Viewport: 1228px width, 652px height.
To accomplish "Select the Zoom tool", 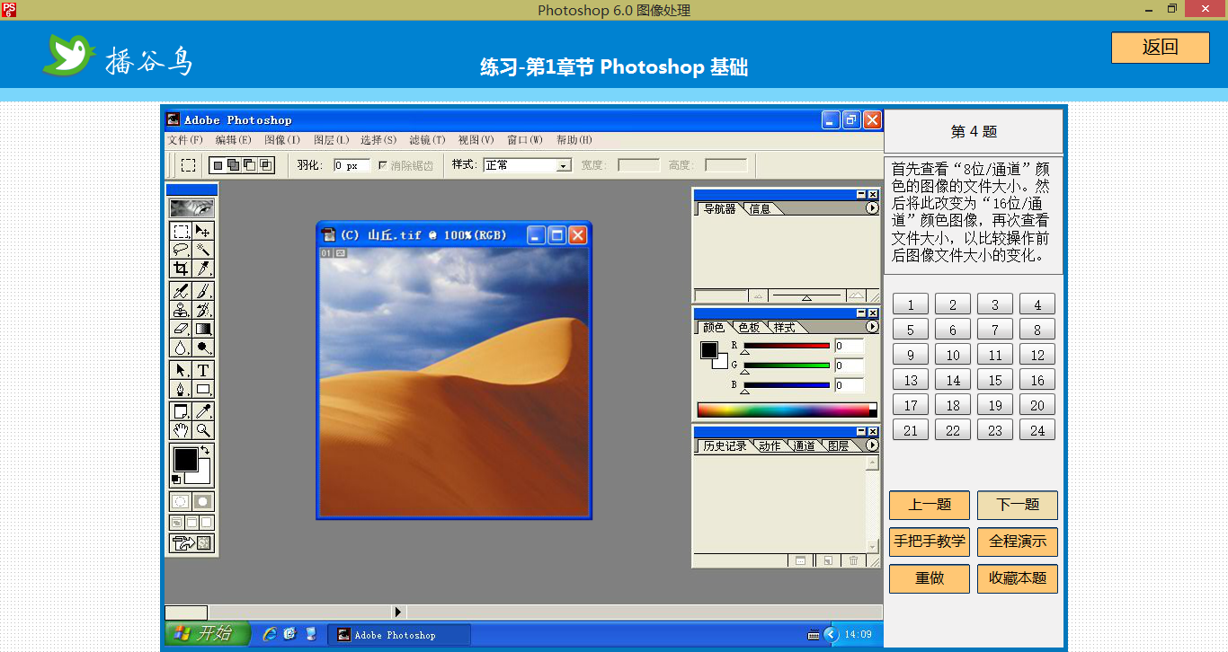I will point(203,430).
